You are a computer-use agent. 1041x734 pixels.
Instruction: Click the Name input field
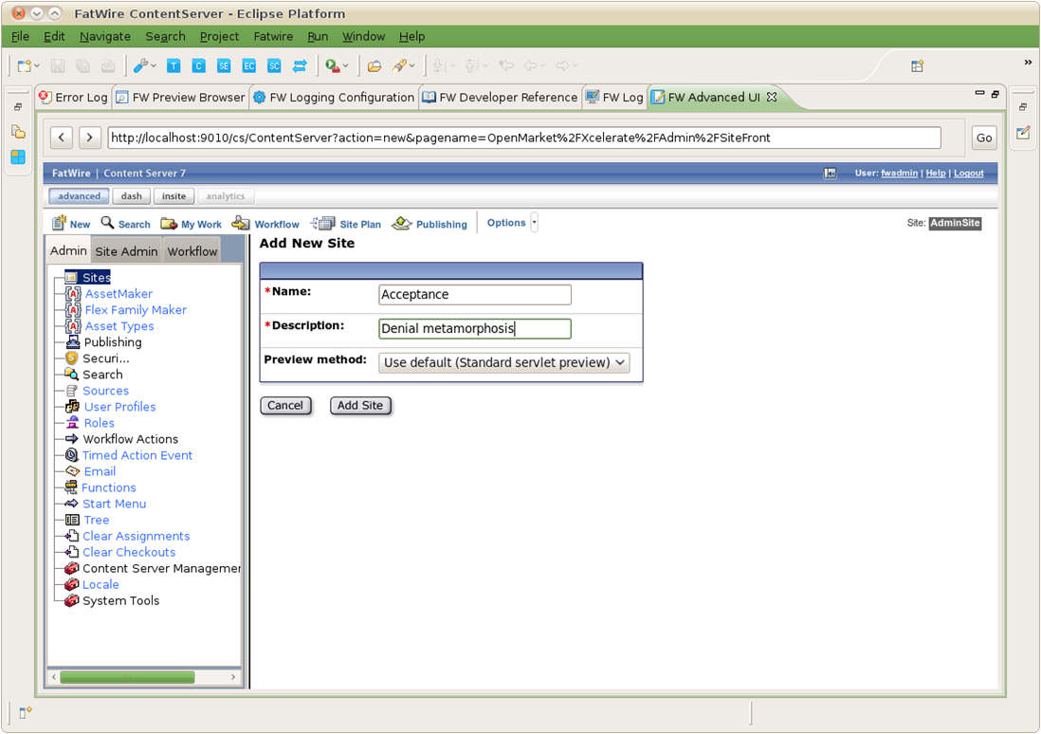click(475, 295)
